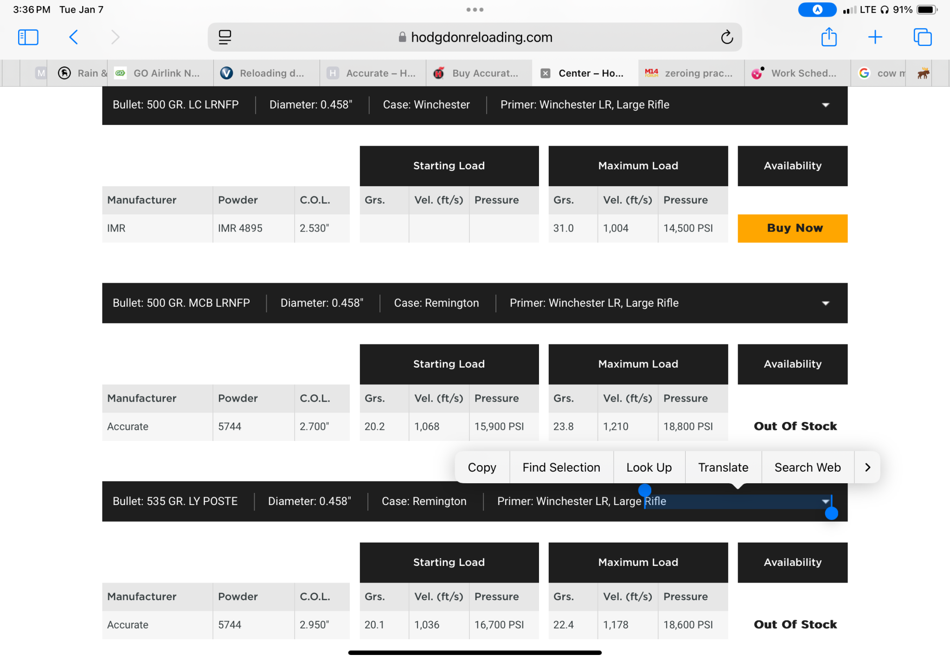Viewport: 950px width, 661px height.
Task: Choose Find Selection in the popup
Action: coord(561,467)
